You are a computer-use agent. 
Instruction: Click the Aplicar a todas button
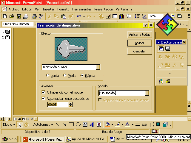point(140,35)
